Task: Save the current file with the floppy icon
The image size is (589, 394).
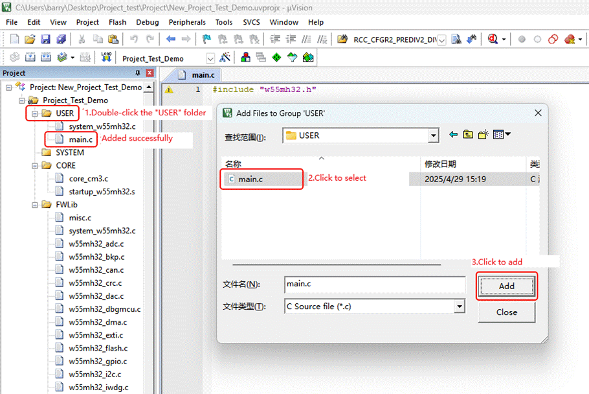Action: click(45, 39)
